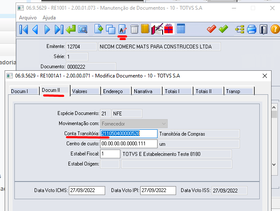280x211 pixels.
Task: Go to previous record arrow
Action: (x=35, y=29)
